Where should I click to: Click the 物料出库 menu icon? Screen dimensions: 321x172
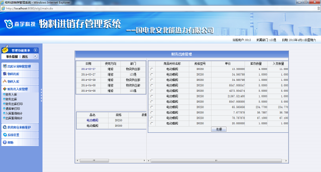pos(5,74)
